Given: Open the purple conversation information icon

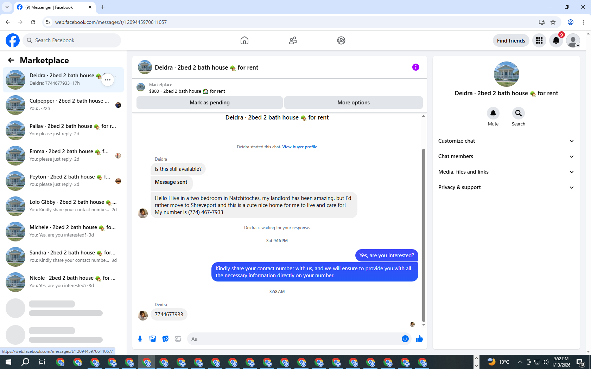Looking at the screenshot, I should pyautogui.click(x=416, y=67).
